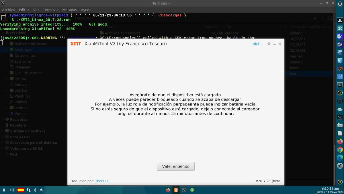Open Firefox from the right-side dock
The height and width of the screenshot is (194, 344).
[339, 141]
